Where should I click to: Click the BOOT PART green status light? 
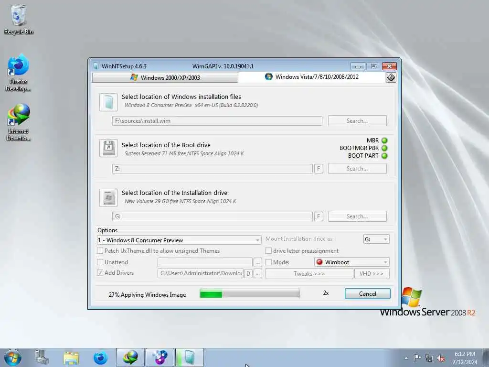tap(384, 156)
